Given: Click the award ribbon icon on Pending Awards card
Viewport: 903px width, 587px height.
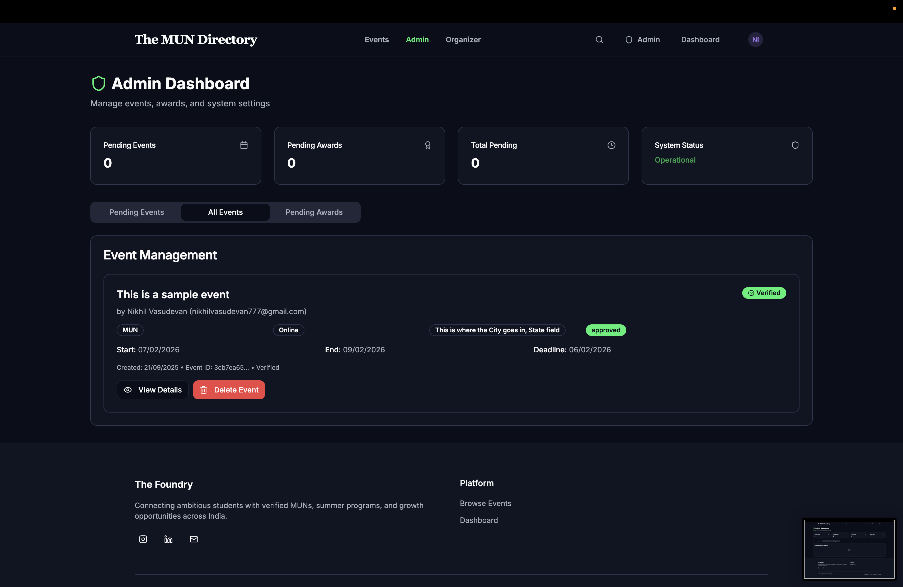Looking at the screenshot, I should click(427, 145).
